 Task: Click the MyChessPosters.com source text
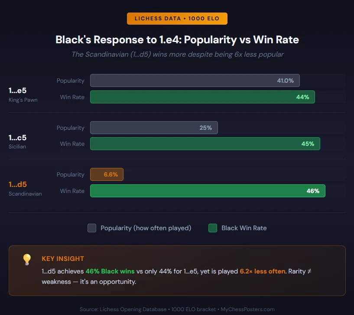tap(247, 309)
